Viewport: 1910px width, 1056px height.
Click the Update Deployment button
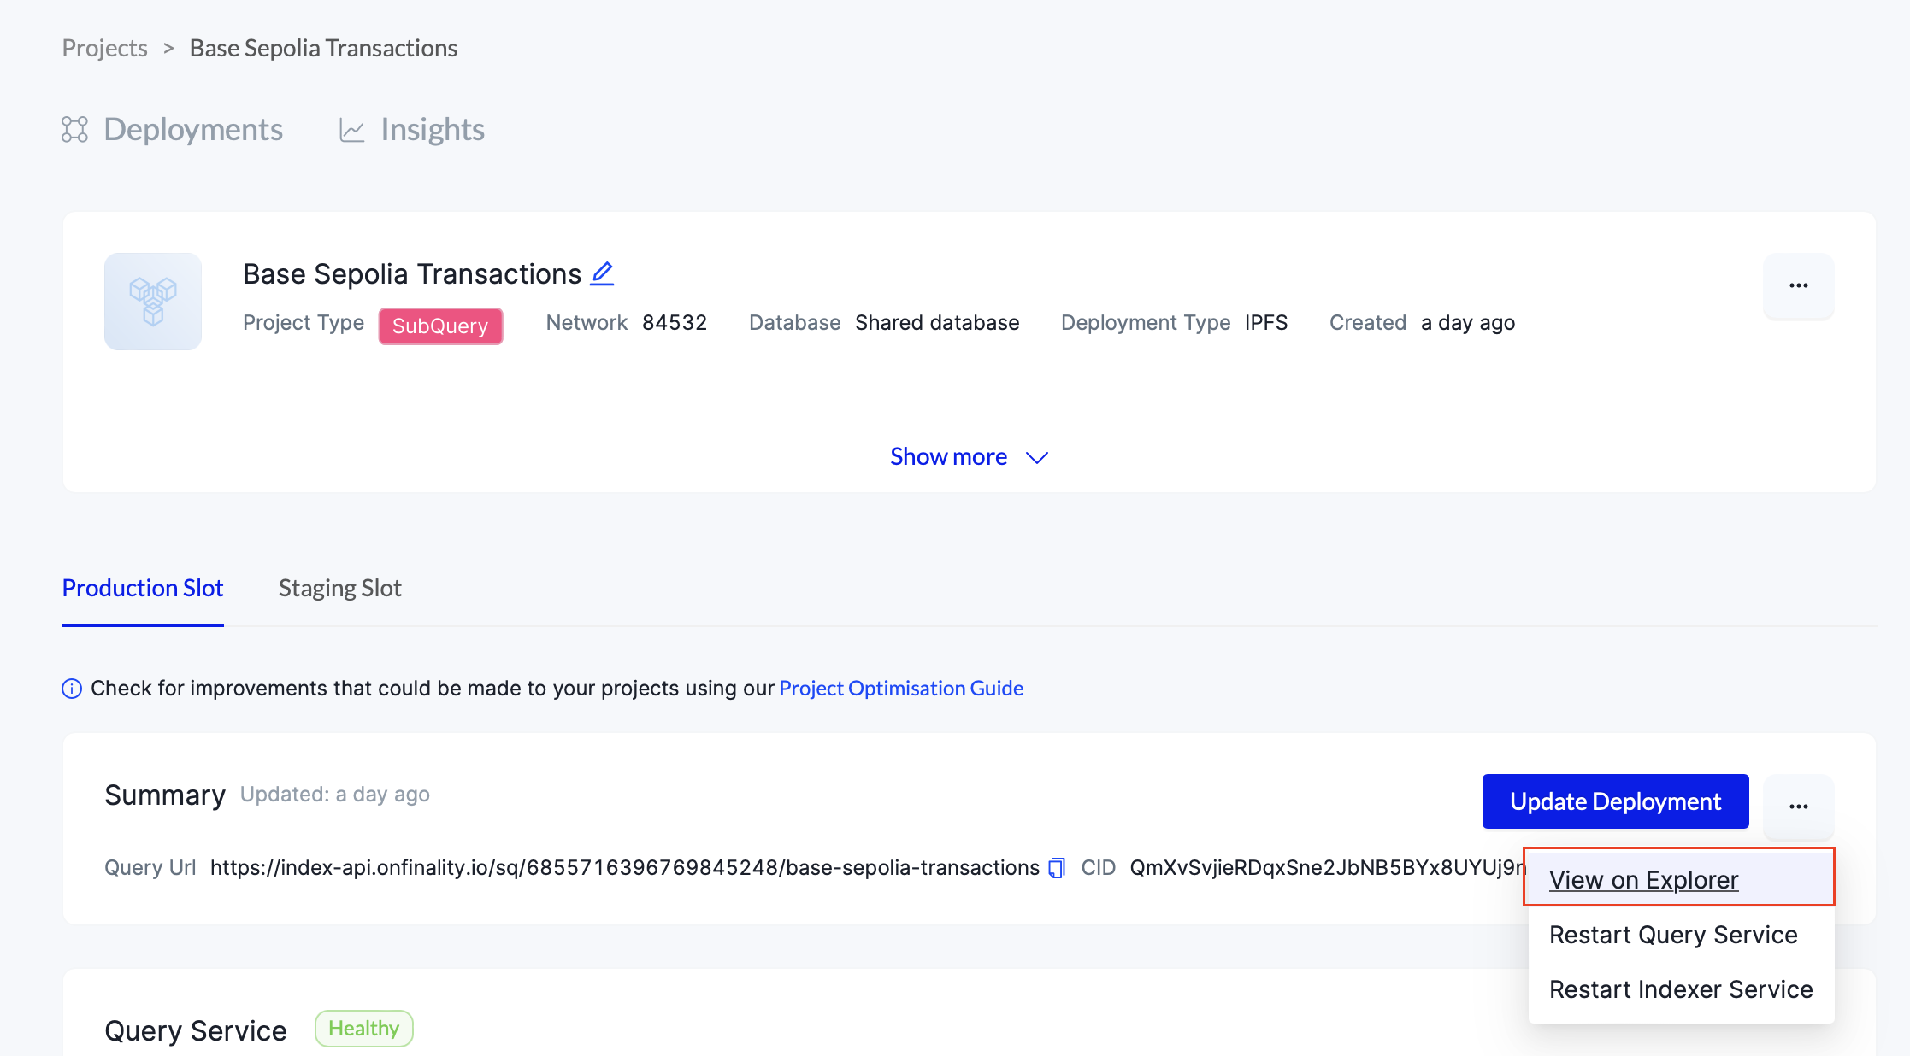tap(1615, 801)
